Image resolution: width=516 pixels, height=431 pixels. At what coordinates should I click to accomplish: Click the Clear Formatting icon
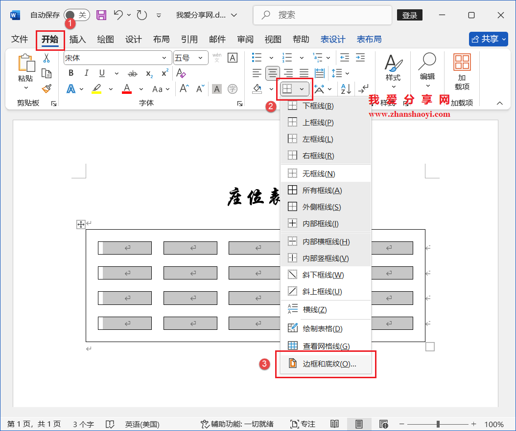click(x=181, y=73)
